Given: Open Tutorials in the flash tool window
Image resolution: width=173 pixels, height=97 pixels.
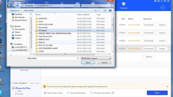Looking at the screenshot, I should pyautogui.click(x=124, y=6).
